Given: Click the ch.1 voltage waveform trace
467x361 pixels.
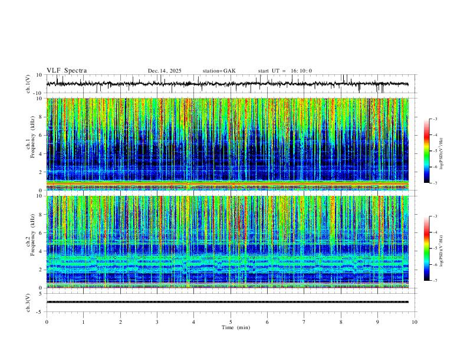Looking at the screenshot, I should coord(228,84).
